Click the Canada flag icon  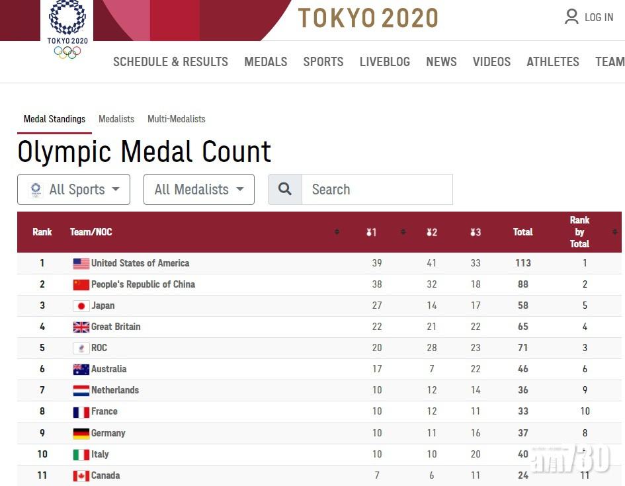pyautogui.click(x=81, y=475)
